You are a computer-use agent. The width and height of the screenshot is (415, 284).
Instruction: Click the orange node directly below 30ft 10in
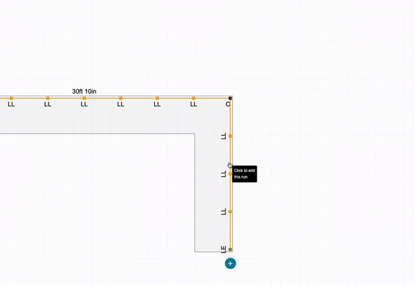tap(84, 98)
